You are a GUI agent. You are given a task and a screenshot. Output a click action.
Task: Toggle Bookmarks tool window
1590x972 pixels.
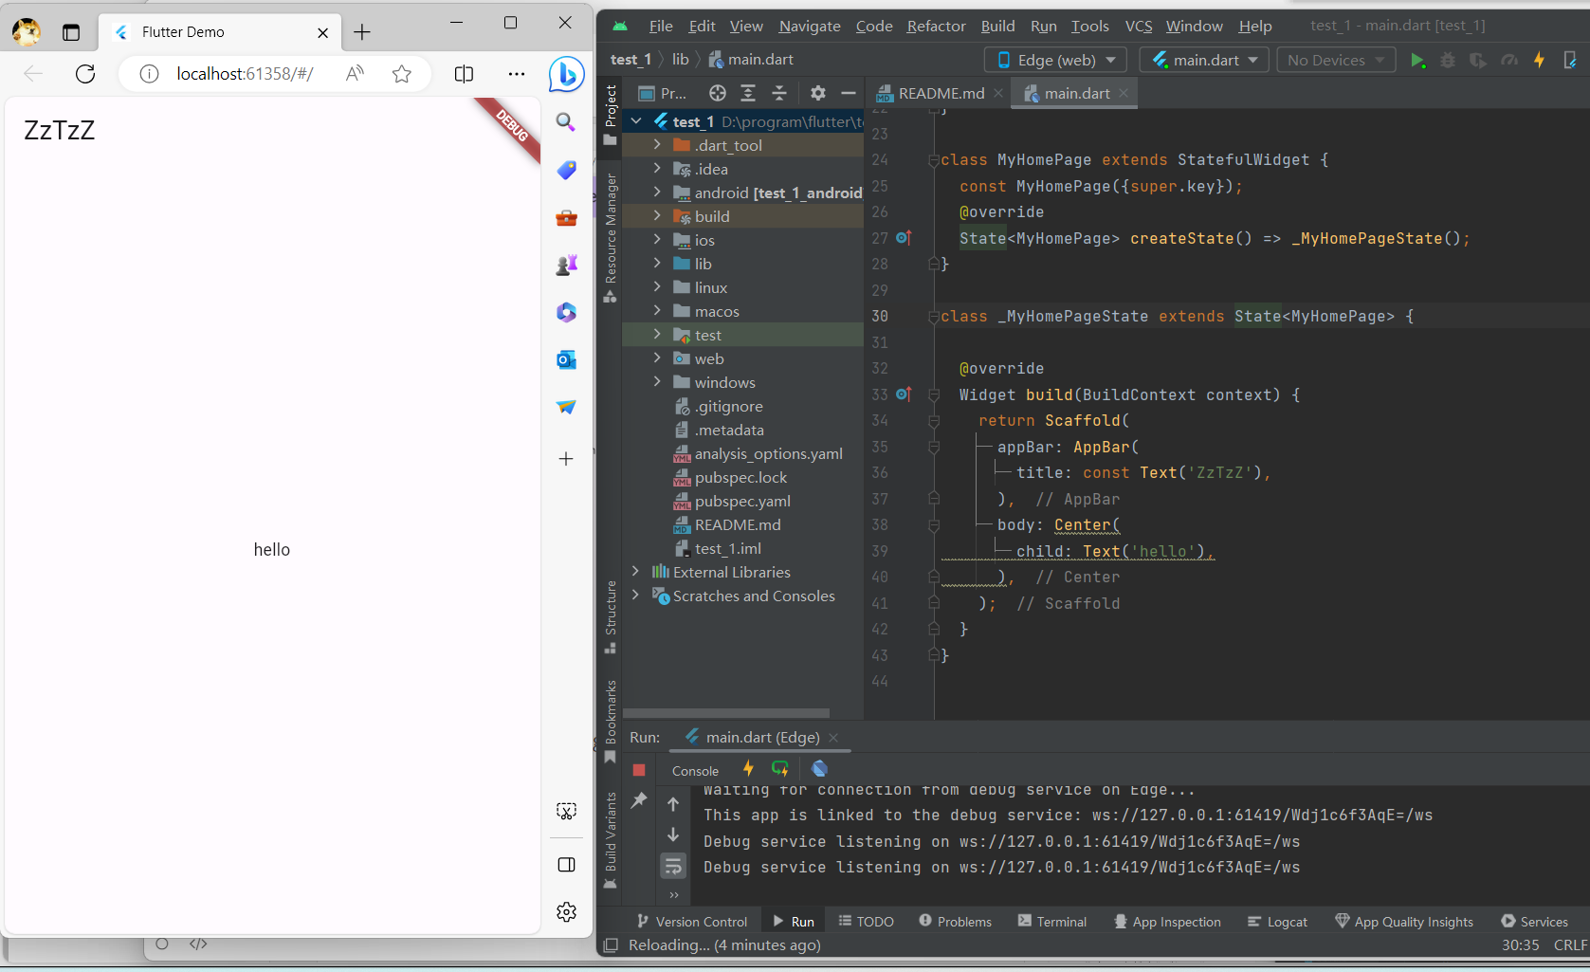pos(611,721)
